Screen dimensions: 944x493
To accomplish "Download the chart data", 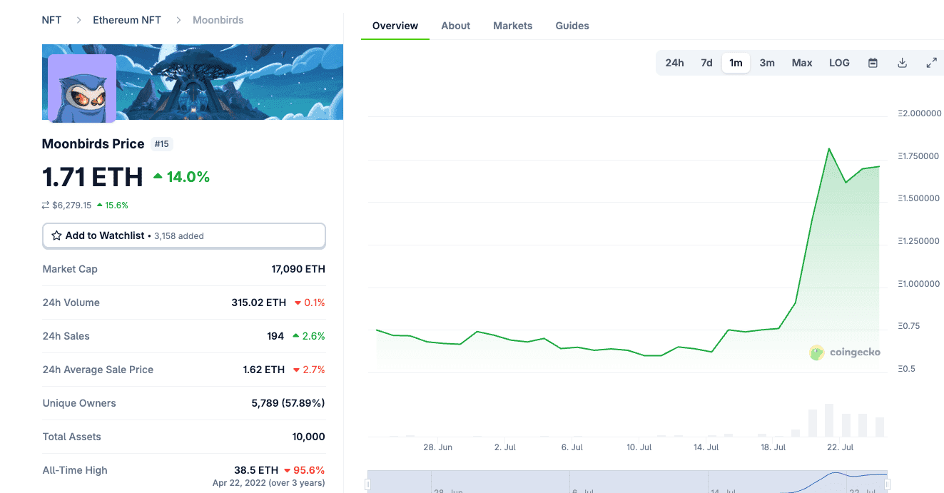I will point(902,63).
